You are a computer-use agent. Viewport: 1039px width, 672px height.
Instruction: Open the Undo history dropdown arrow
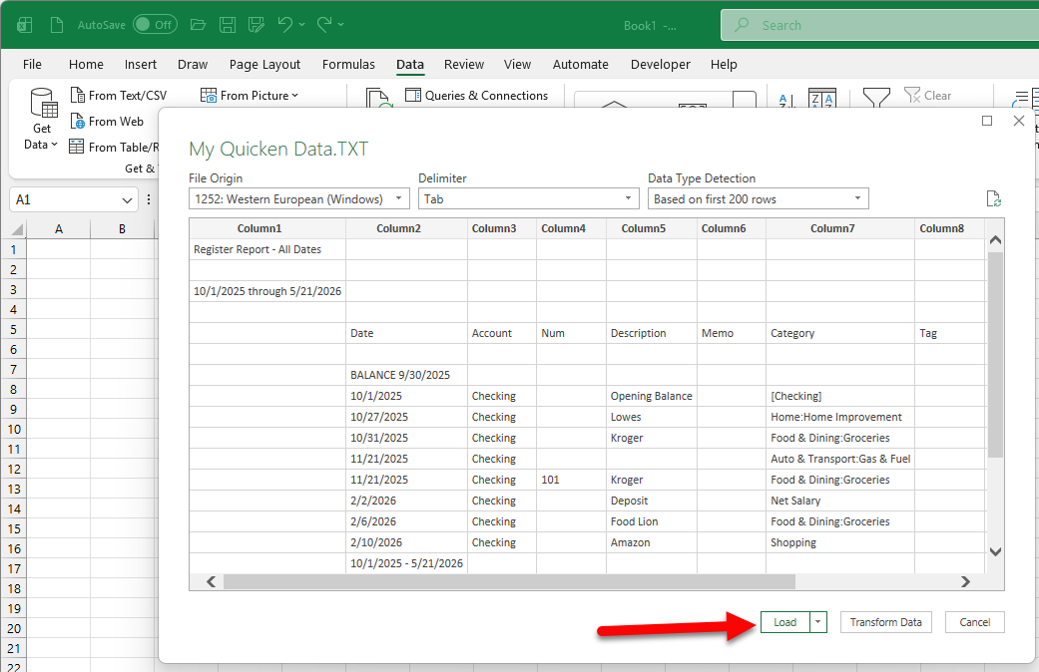point(302,25)
